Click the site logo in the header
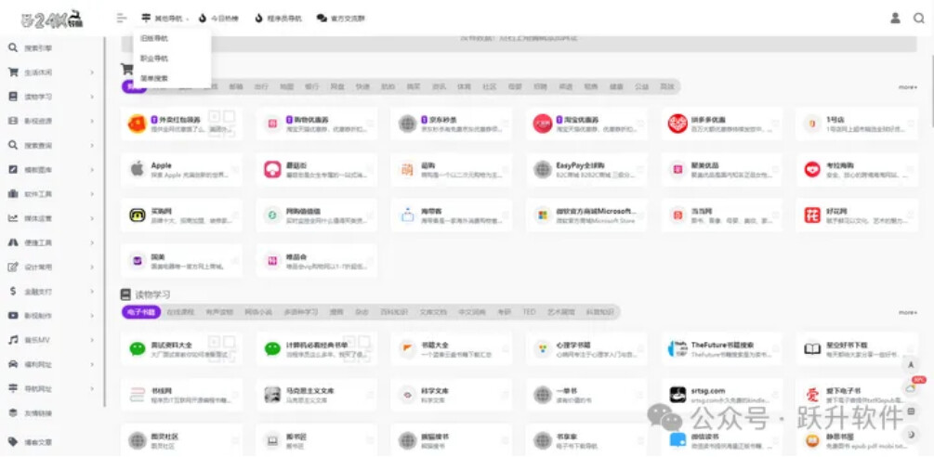This screenshot has width=934, height=457. (x=52, y=19)
